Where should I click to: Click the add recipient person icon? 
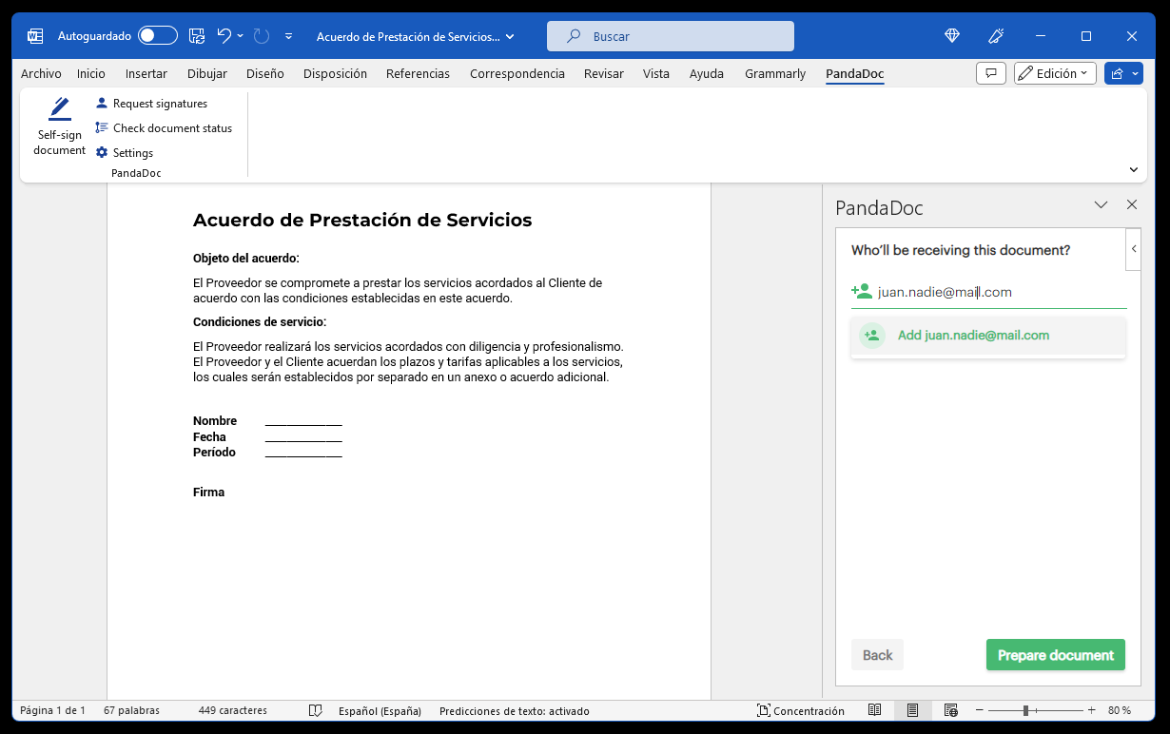(862, 292)
